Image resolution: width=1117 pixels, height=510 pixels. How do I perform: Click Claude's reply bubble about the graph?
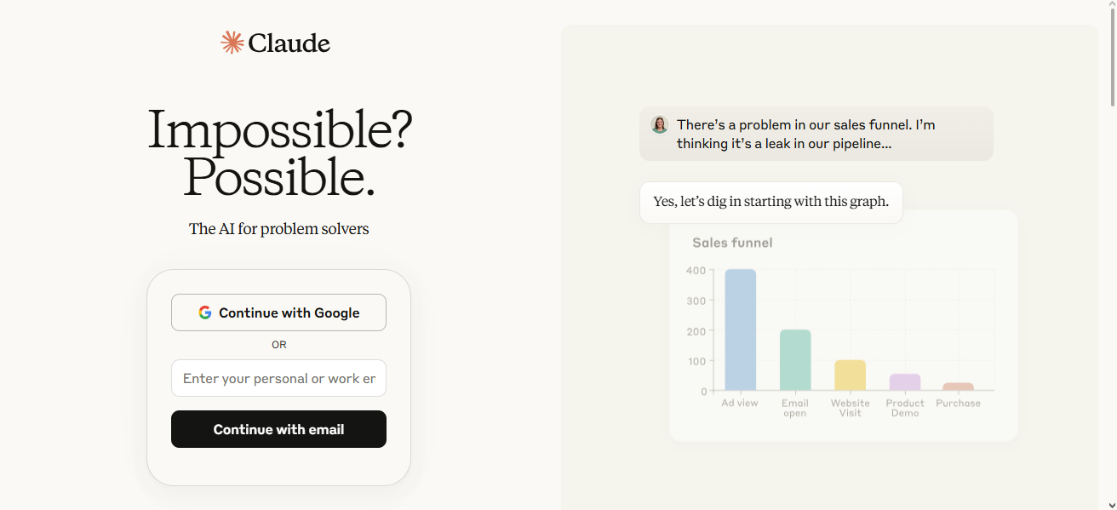coord(771,202)
